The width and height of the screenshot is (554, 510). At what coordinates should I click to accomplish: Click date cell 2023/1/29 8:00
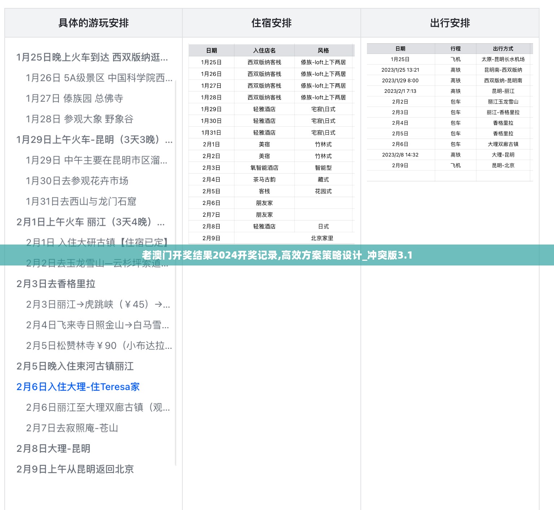400,81
